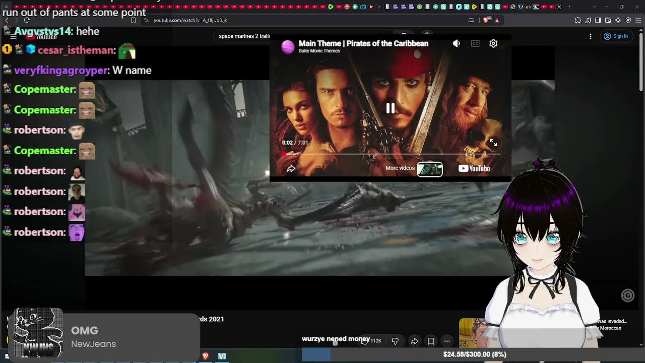This screenshot has height=363, width=645.
Task: Open more actions ellipsis under the video
Action: pyautogui.click(x=447, y=341)
